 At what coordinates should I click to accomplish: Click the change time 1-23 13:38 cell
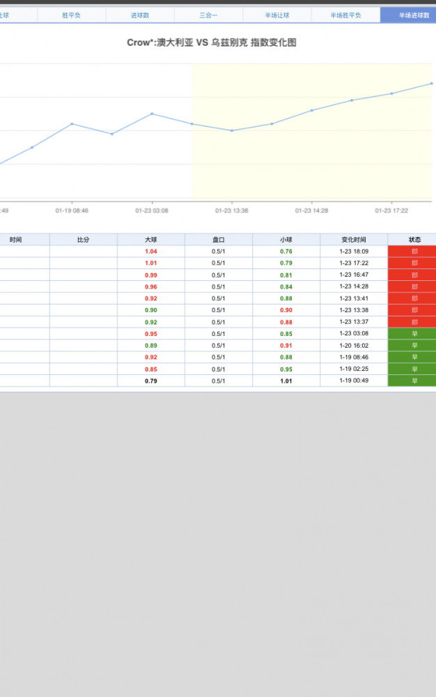tap(354, 310)
